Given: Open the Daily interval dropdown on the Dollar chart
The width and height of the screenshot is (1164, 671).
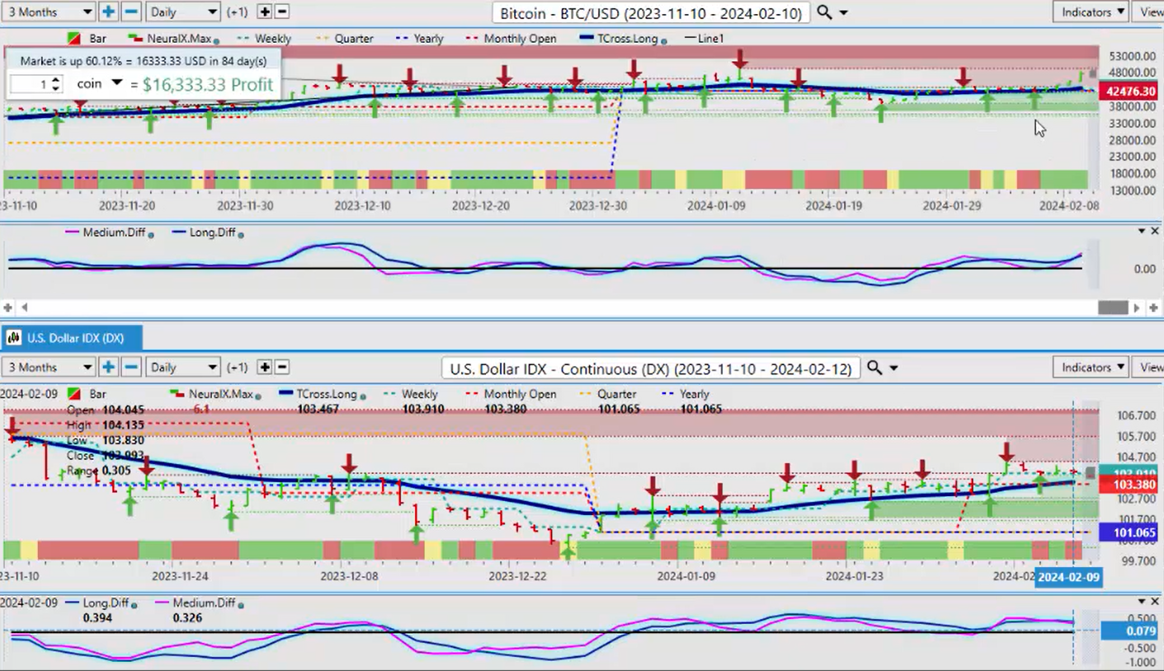Looking at the screenshot, I should tap(182, 367).
